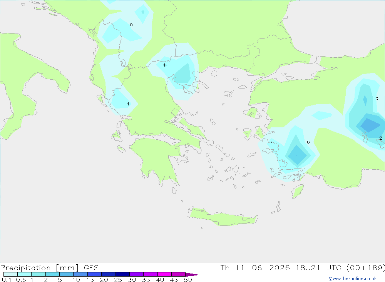This screenshot has width=385, height=282.
Task: Click the contour label '1' near Corfu coast
Action: pyautogui.click(x=128, y=104)
